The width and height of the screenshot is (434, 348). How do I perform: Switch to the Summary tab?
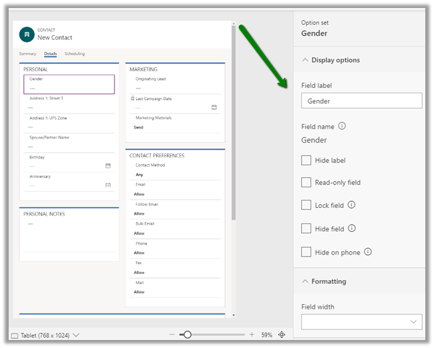pyautogui.click(x=27, y=53)
